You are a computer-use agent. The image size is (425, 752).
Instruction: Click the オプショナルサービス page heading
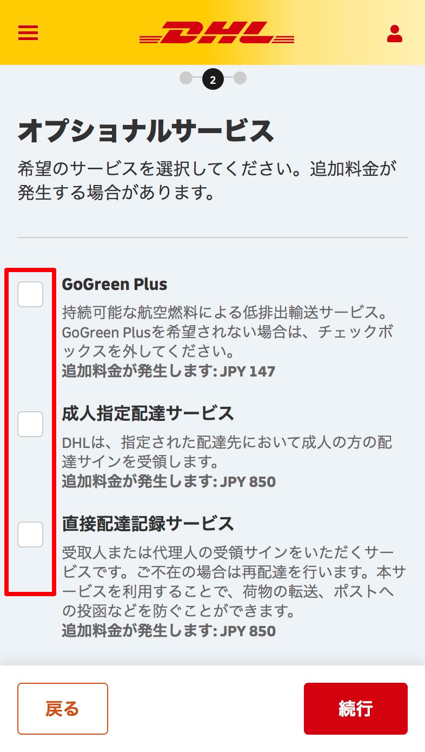[145, 131]
